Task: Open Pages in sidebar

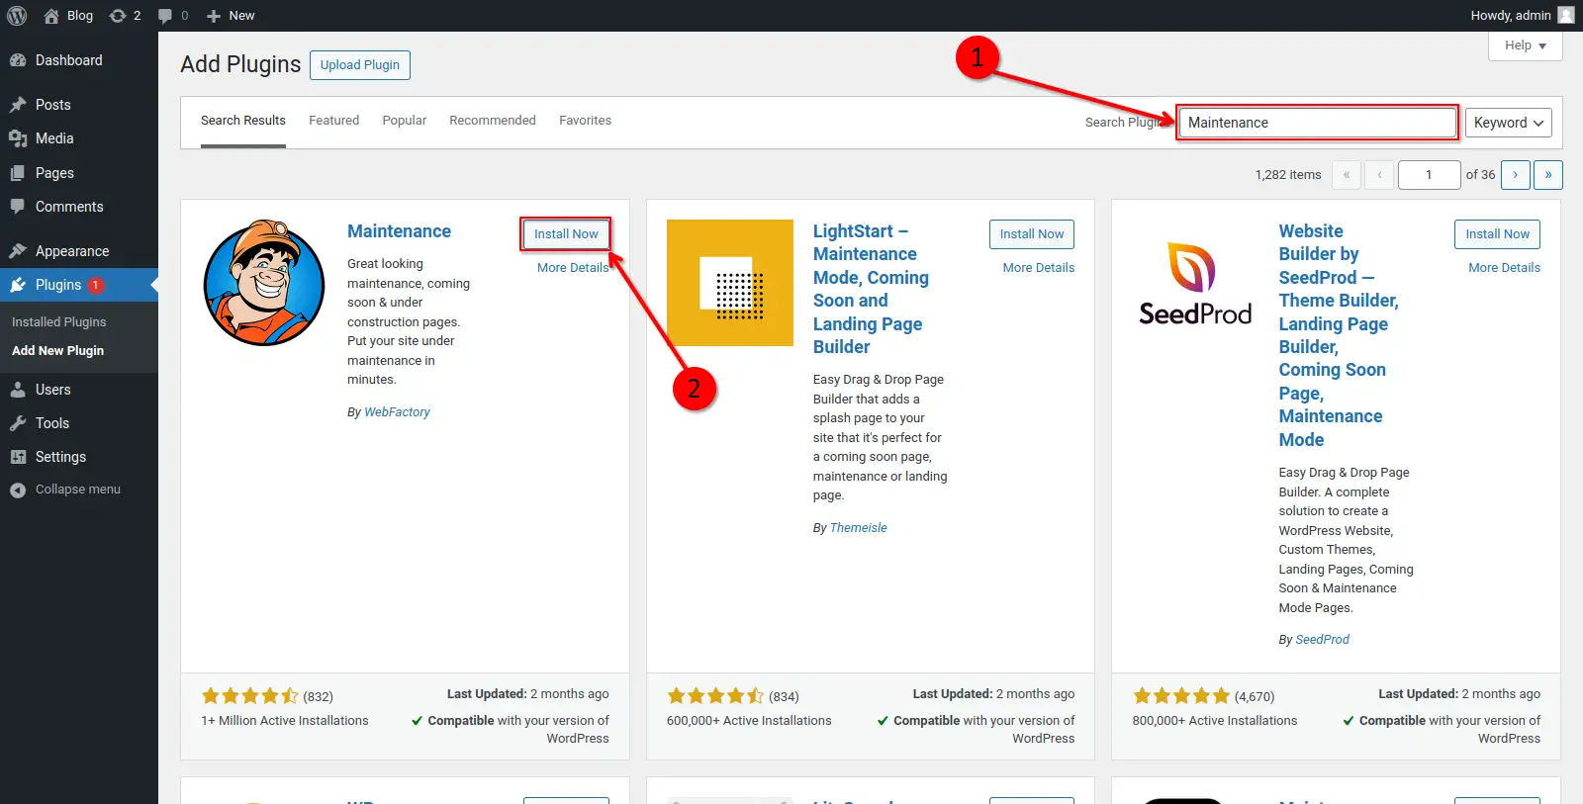Action: (79, 173)
